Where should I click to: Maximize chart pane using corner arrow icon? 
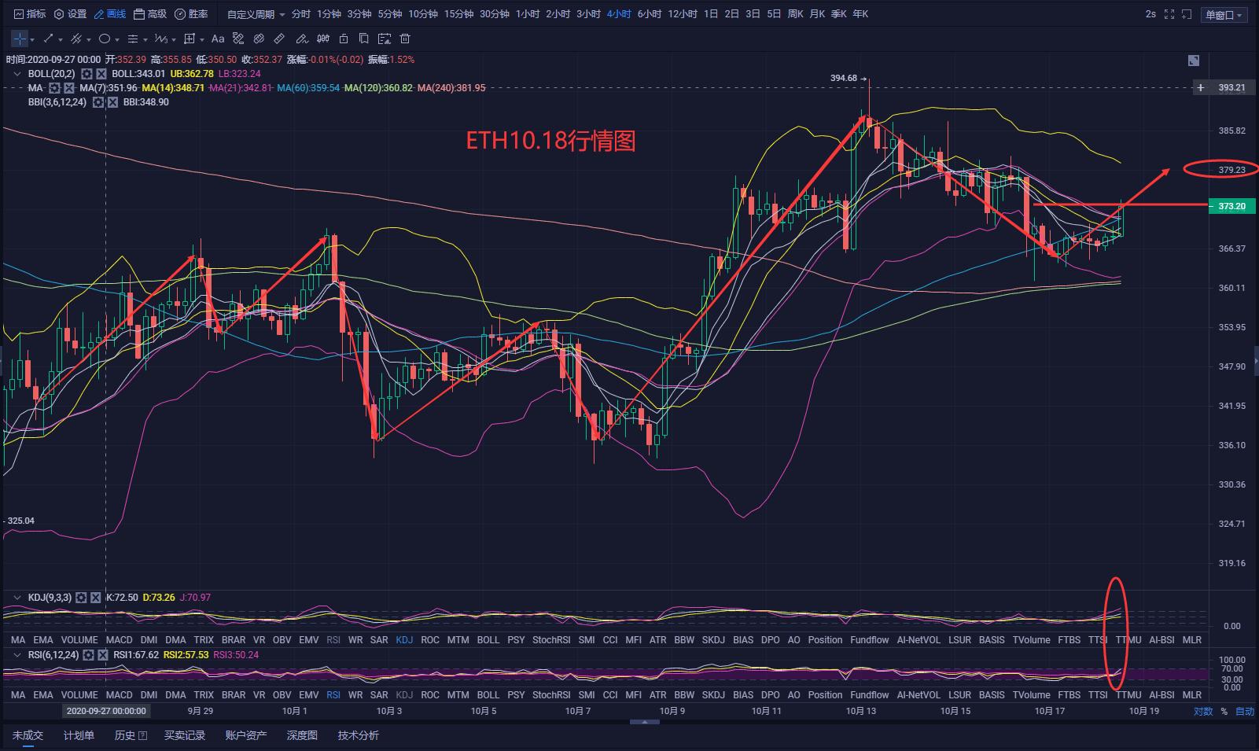1193,61
